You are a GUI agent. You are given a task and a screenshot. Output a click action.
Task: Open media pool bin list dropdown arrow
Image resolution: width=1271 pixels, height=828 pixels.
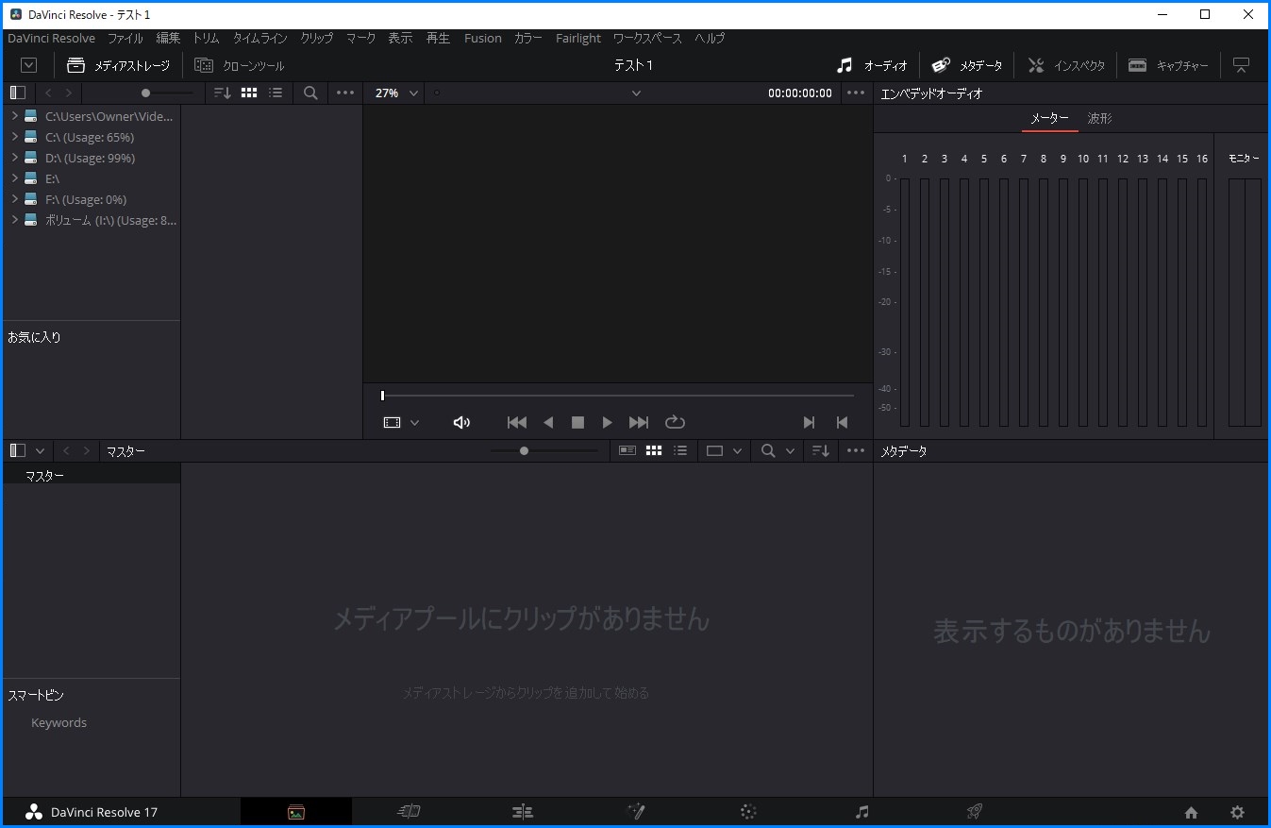tap(40, 451)
